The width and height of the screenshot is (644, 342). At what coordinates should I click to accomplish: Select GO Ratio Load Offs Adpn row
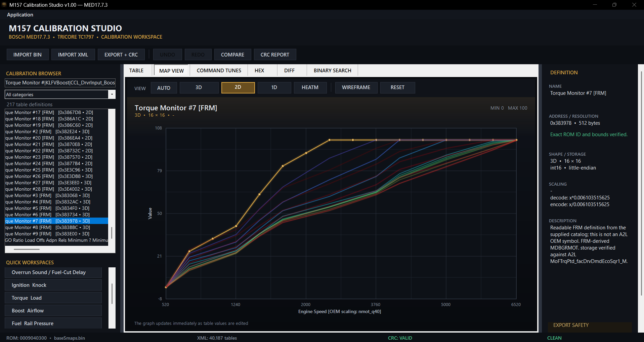[56, 240]
